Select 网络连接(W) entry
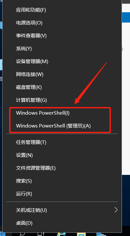The image size is (130, 236). (62, 74)
